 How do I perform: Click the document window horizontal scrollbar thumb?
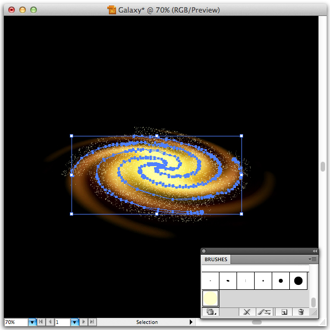point(257,322)
